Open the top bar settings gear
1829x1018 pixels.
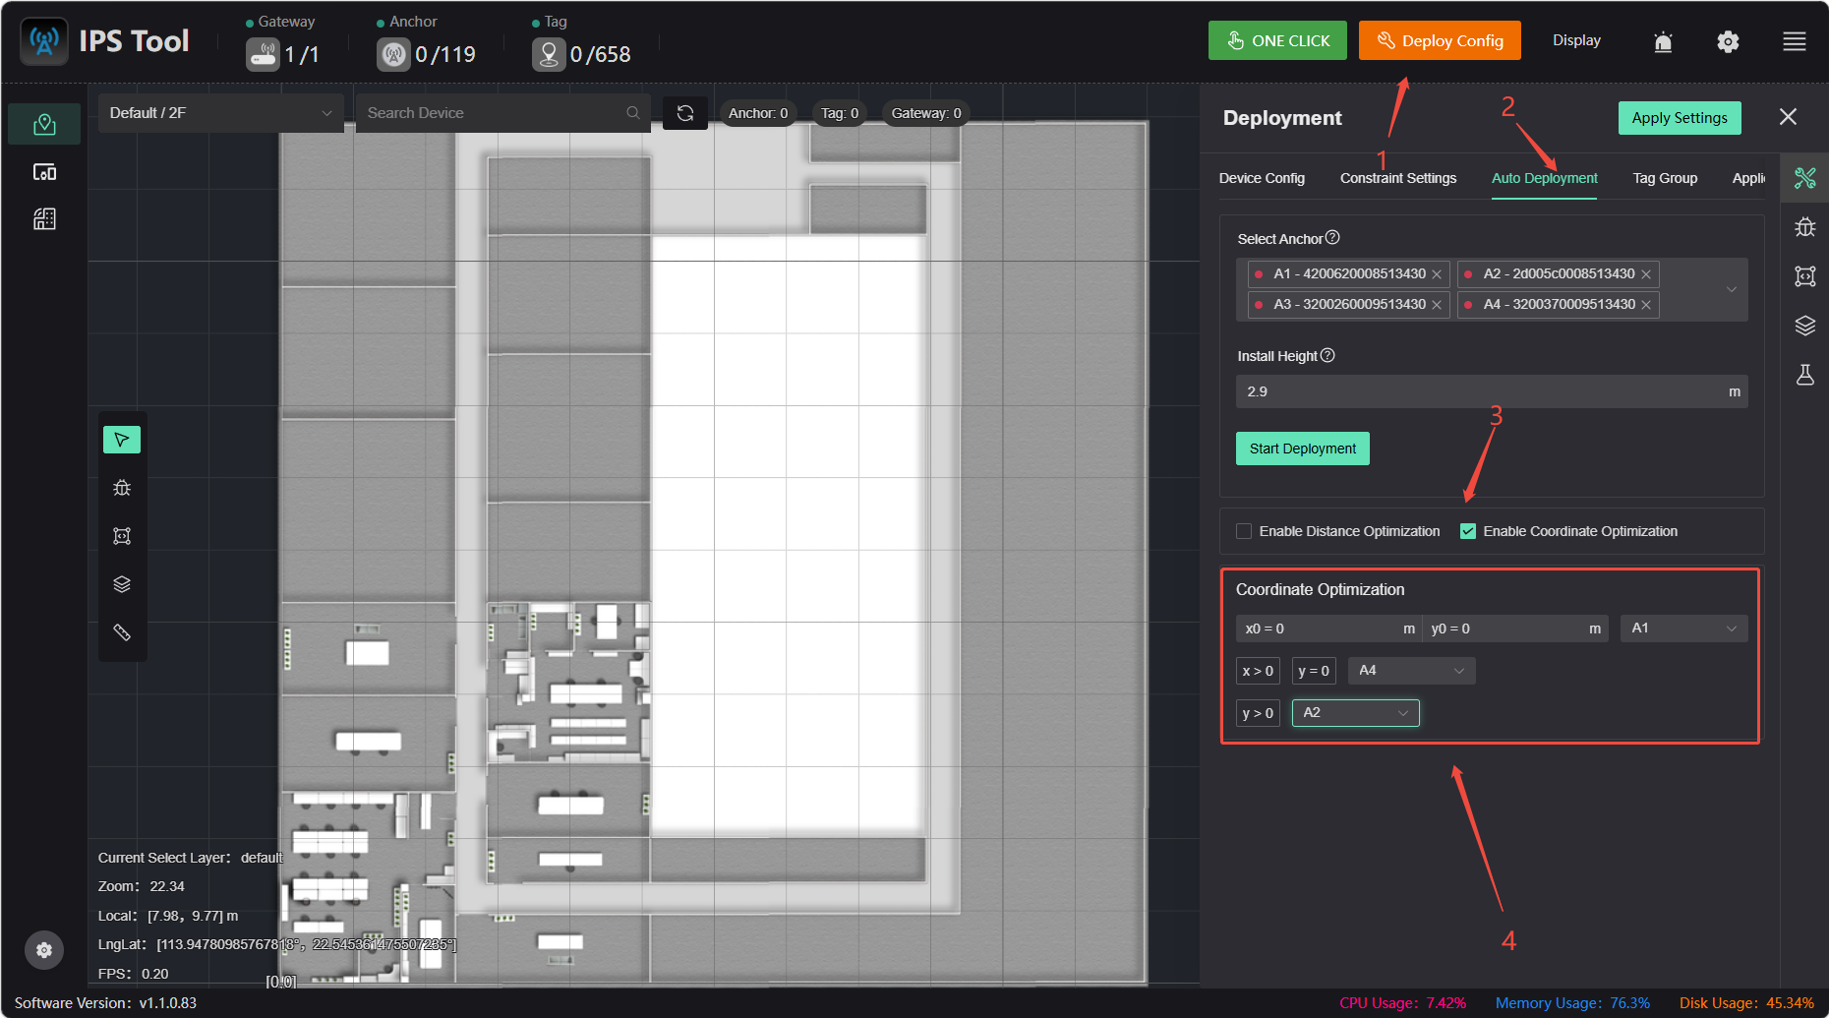tap(1728, 41)
